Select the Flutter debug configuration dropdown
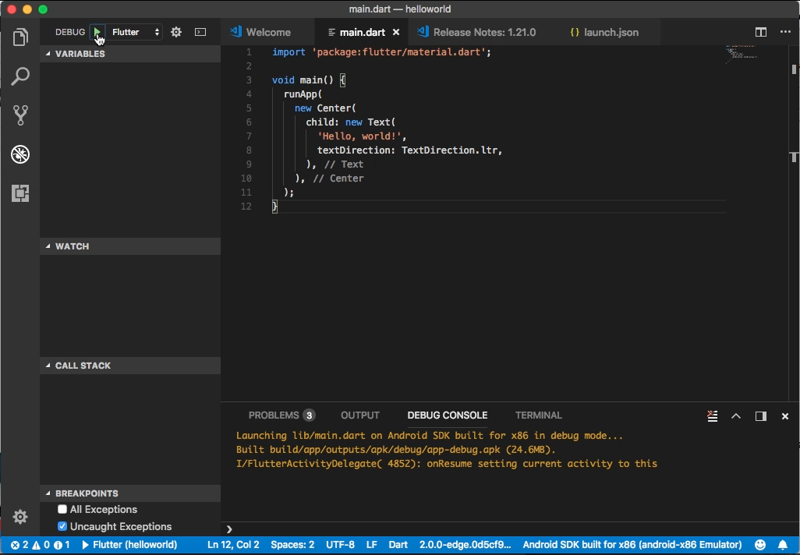The image size is (800, 555). pyautogui.click(x=136, y=32)
